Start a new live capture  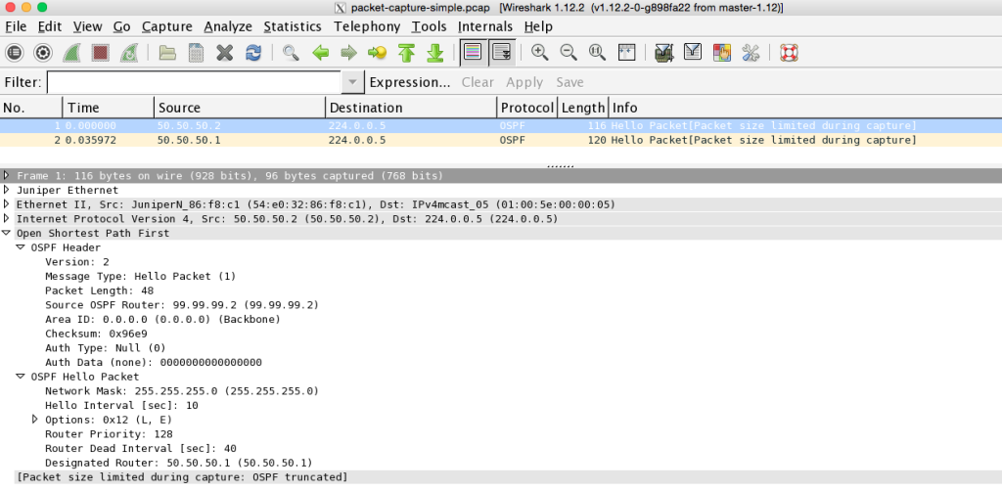pyautogui.click(x=70, y=53)
